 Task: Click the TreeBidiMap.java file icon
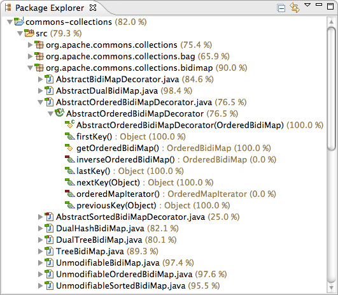49,251
